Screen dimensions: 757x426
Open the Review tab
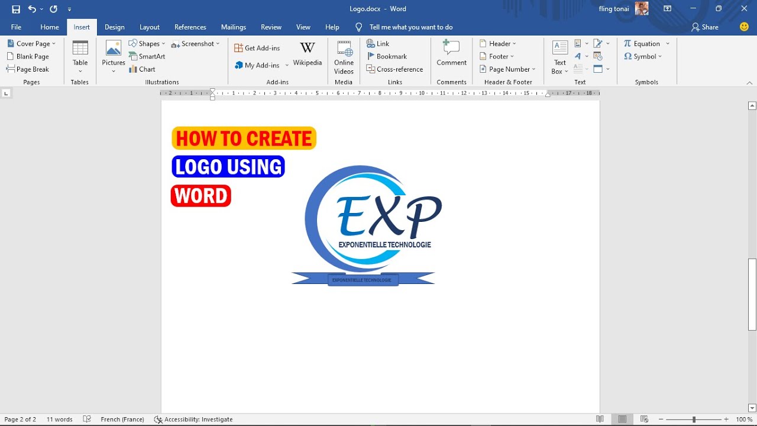[271, 27]
